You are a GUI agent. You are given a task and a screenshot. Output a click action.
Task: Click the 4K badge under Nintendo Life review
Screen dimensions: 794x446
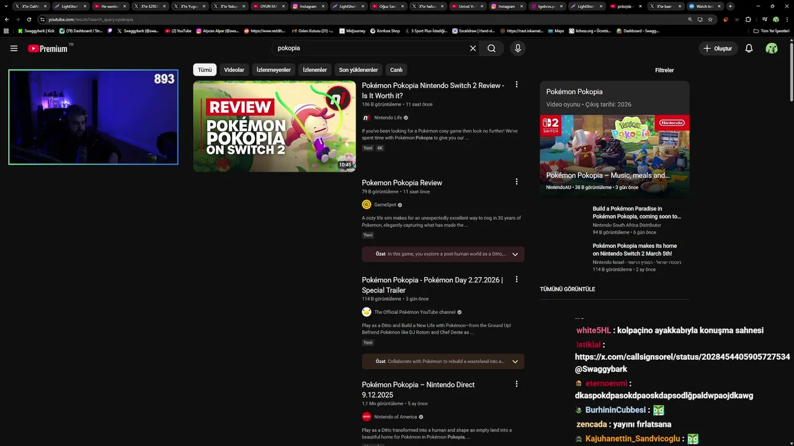380,148
